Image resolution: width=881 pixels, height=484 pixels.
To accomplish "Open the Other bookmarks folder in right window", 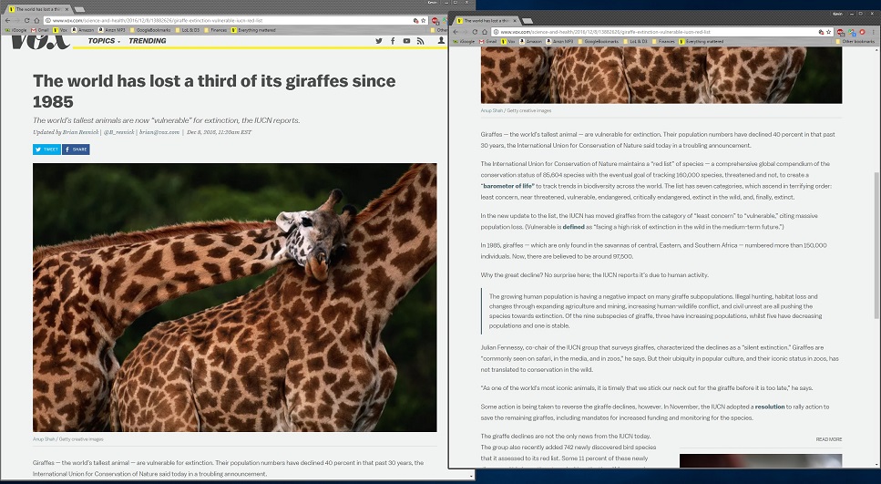I will (x=855, y=42).
